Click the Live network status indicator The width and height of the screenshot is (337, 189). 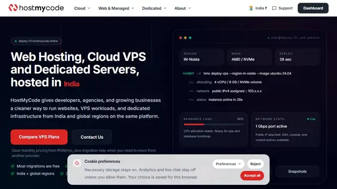pyautogui.click(x=311, y=119)
